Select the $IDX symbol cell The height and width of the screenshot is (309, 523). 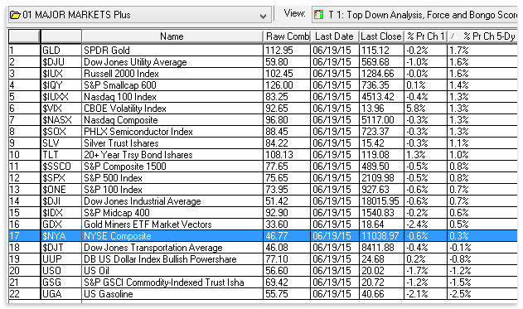(61, 213)
